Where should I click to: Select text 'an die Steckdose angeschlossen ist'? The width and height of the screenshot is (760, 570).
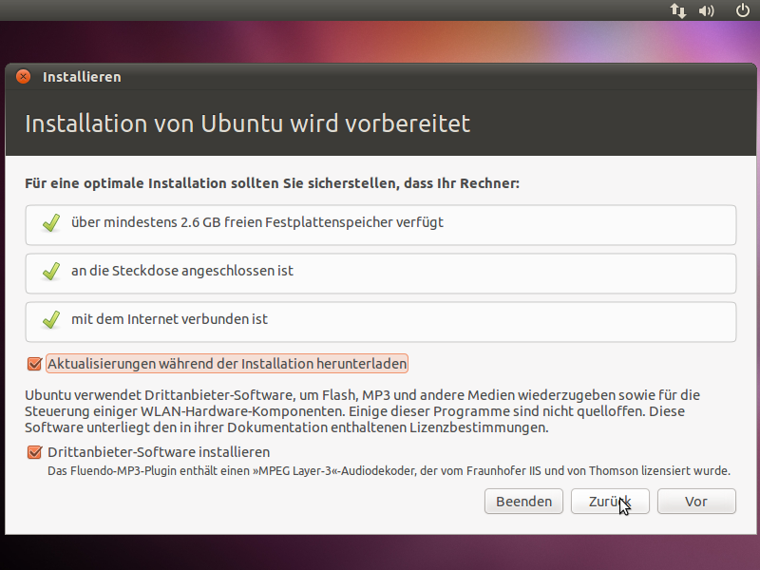[182, 271]
